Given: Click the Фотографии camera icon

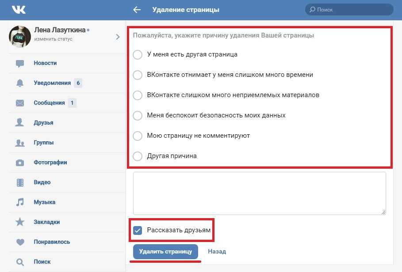Looking at the screenshot, I should pos(20,163).
